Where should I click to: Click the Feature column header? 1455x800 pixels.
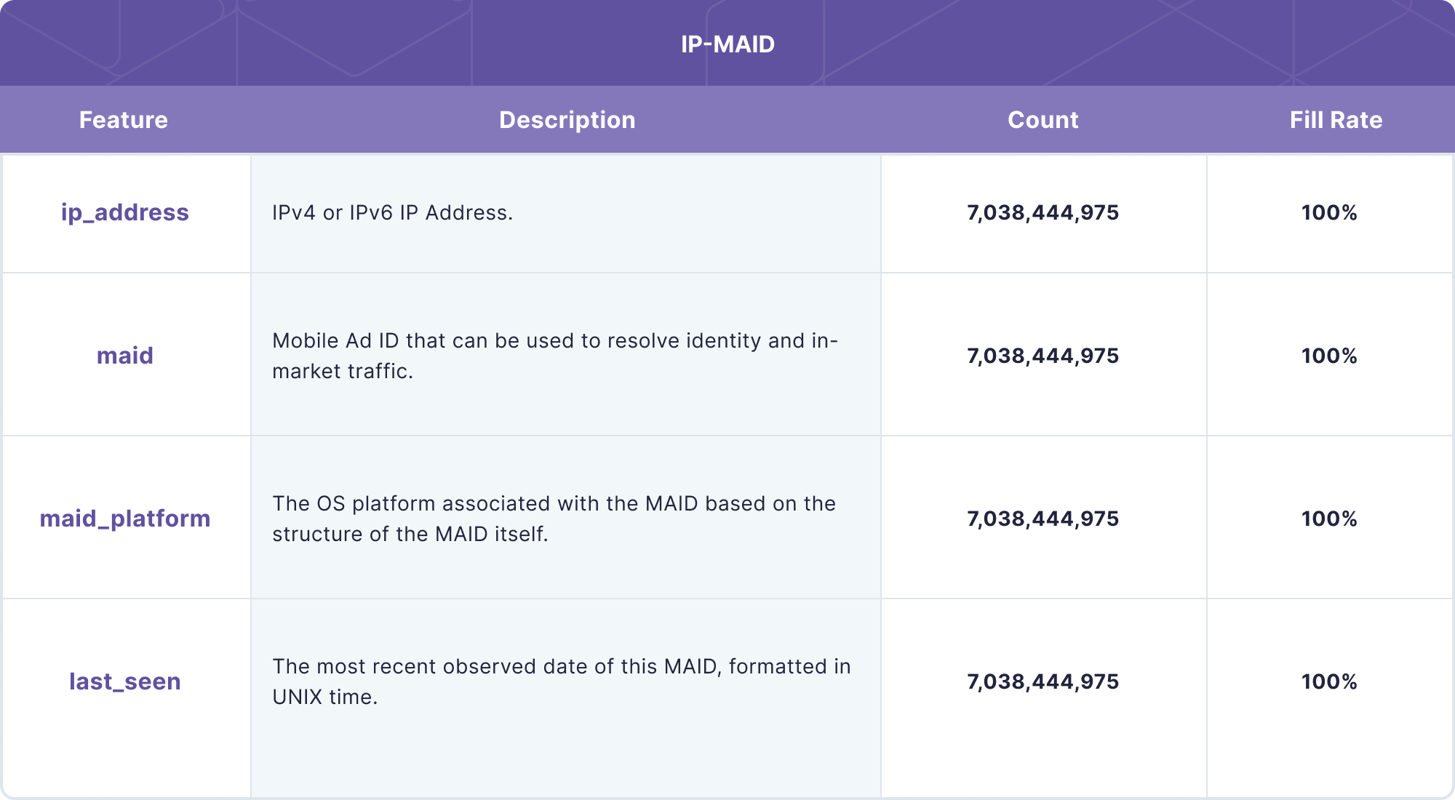pos(124,119)
